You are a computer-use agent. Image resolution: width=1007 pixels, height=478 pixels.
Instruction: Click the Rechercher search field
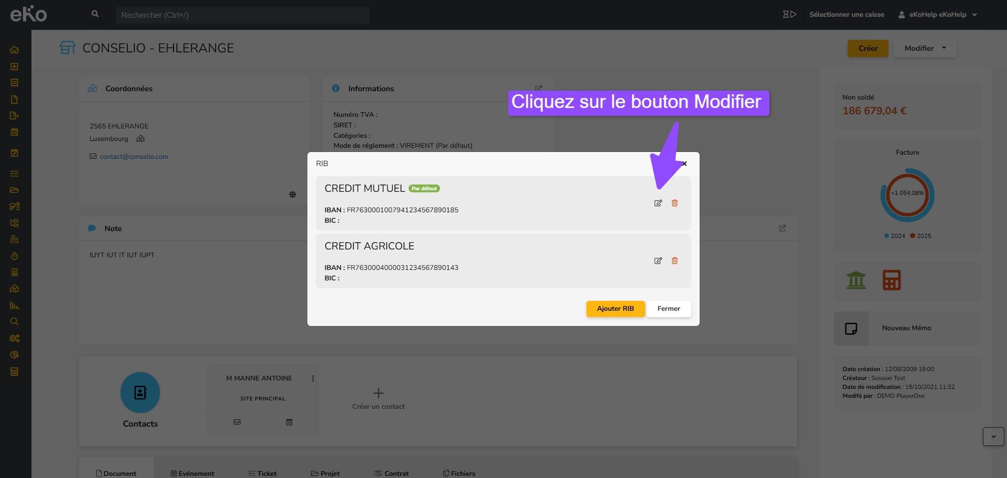tap(242, 15)
